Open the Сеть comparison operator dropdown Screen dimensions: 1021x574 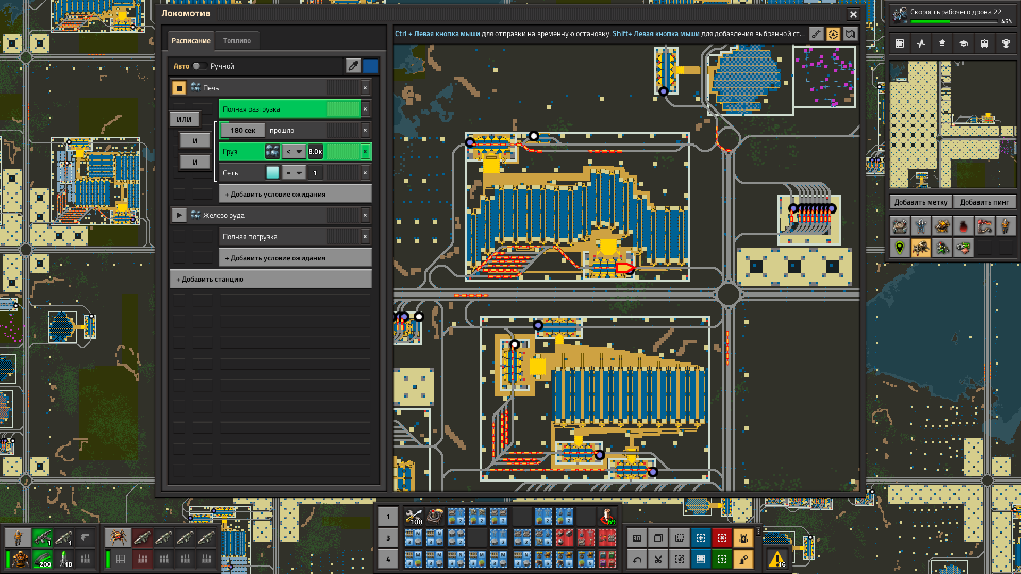click(x=294, y=173)
